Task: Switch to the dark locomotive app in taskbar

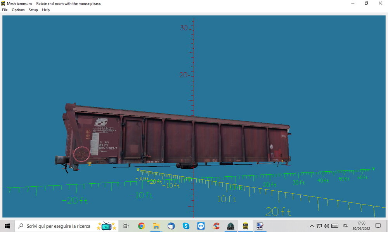Action: (x=230, y=226)
